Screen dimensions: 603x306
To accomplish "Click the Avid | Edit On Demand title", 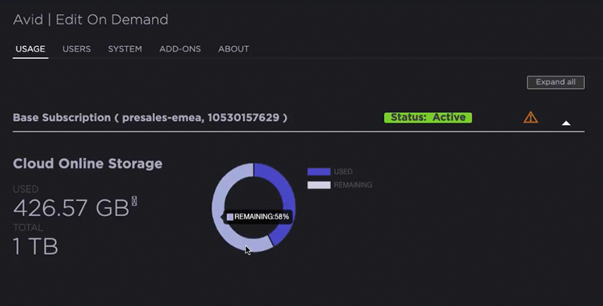I will [90, 19].
